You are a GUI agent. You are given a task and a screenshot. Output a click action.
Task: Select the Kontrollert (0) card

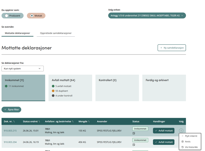point(117,88)
